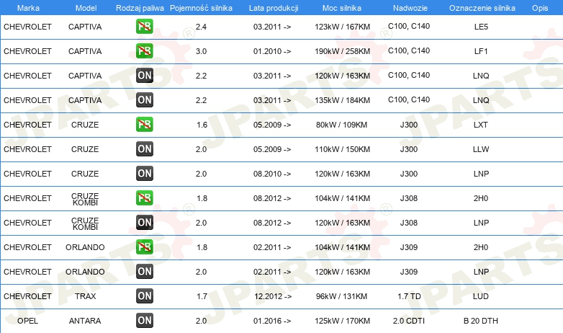Image resolution: width=563 pixels, height=333 pixels.
Task: Click the 135kW / 184KM power value
Action: coord(342,100)
